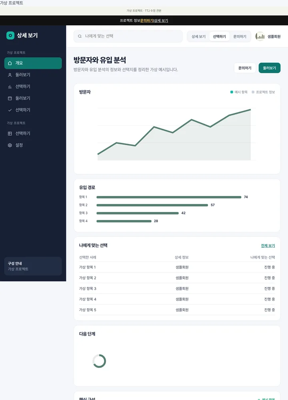The image size is (288, 400).
Task: Click the 방문자 chart heading
Action: pyautogui.click(x=85, y=92)
